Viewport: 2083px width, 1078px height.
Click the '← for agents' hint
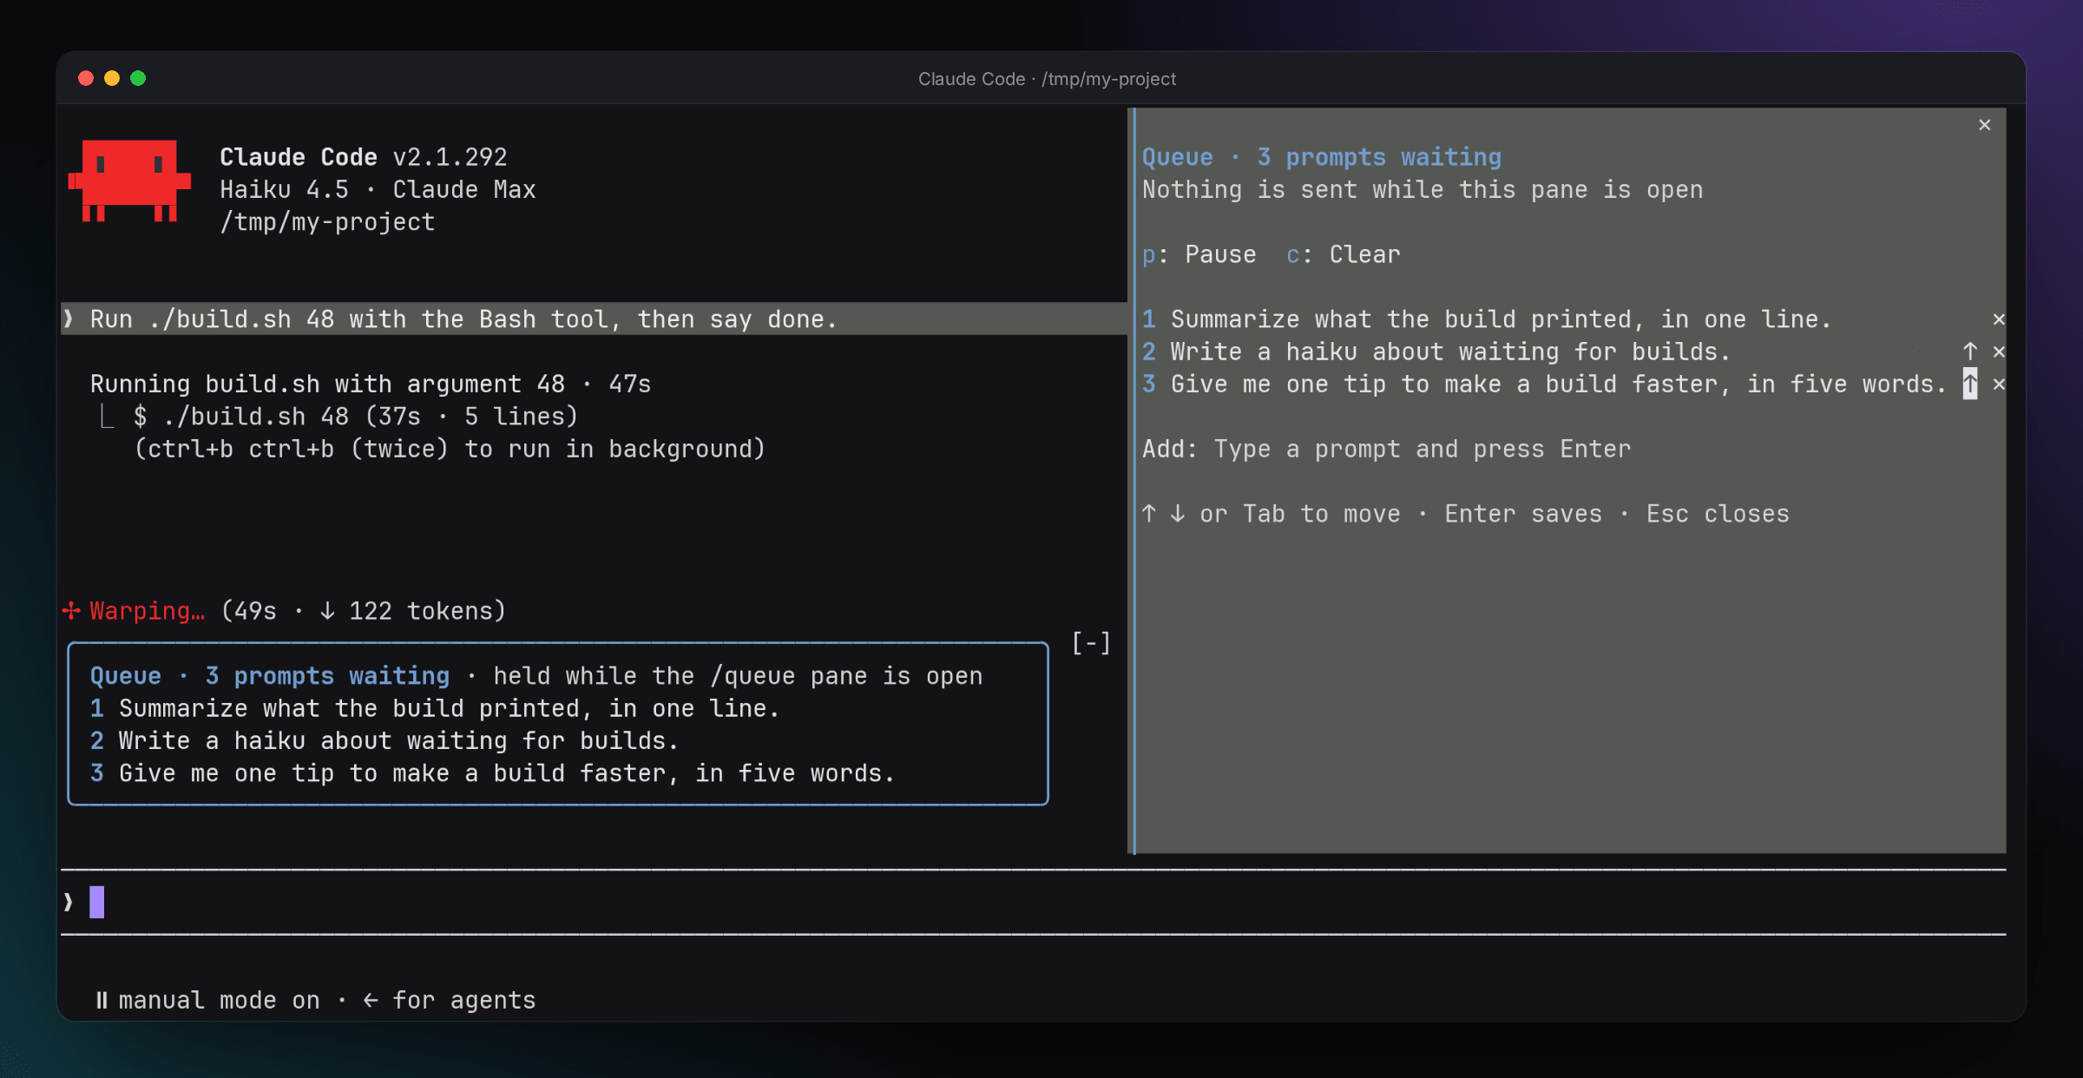point(449,1000)
